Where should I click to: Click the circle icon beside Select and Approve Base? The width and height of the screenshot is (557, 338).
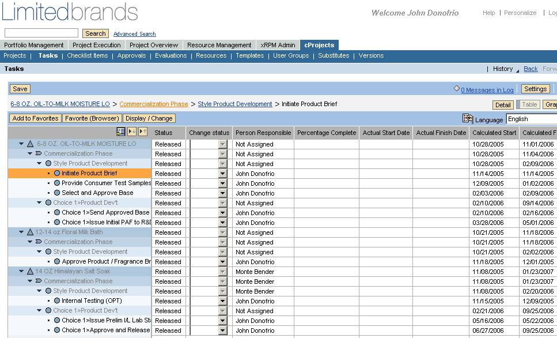[x=57, y=193]
